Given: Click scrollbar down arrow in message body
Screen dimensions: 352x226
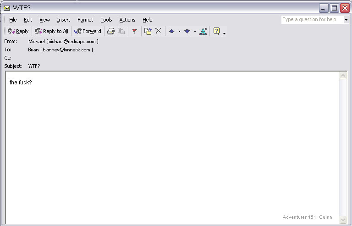Looking at the screenshot, I should 343,219.
